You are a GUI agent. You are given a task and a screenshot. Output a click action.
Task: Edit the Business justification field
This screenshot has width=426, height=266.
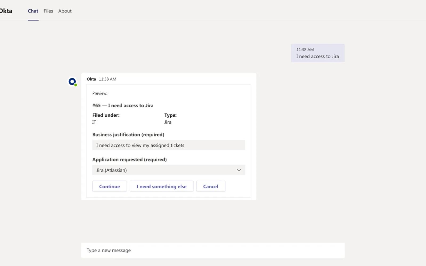(x=169, y=145)
